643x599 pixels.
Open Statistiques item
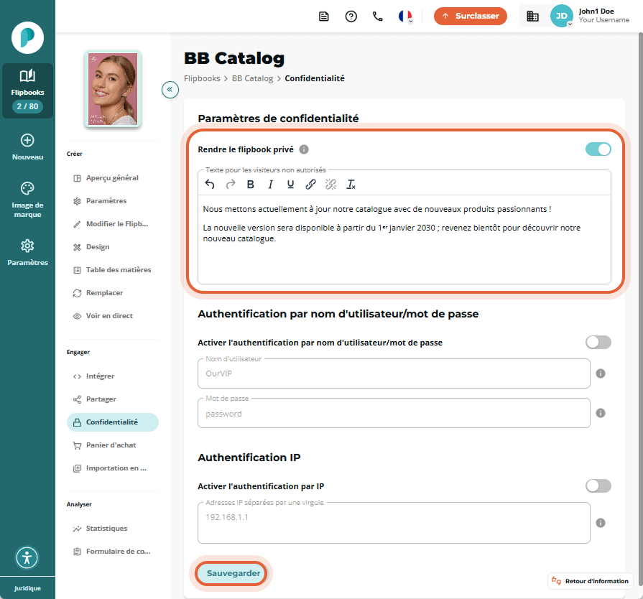pos(112,528)
